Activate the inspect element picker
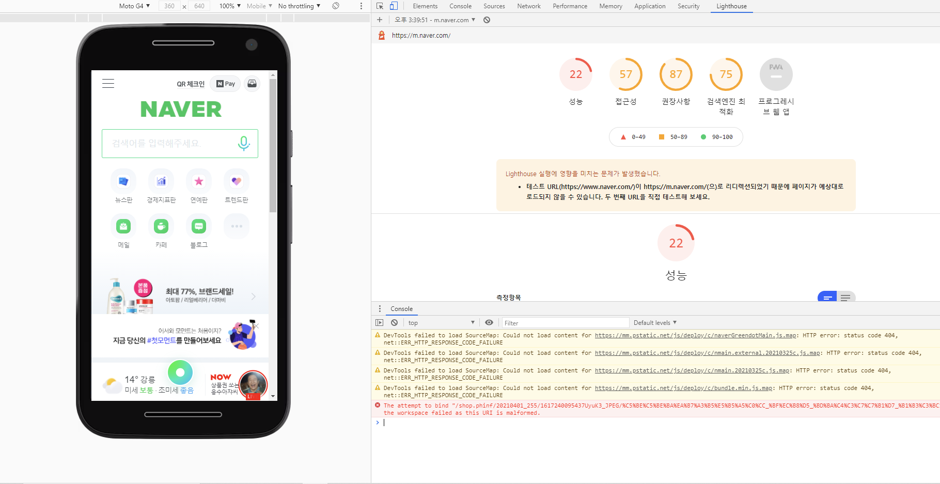Screen dimensions: 940x484 coord(380,6)
